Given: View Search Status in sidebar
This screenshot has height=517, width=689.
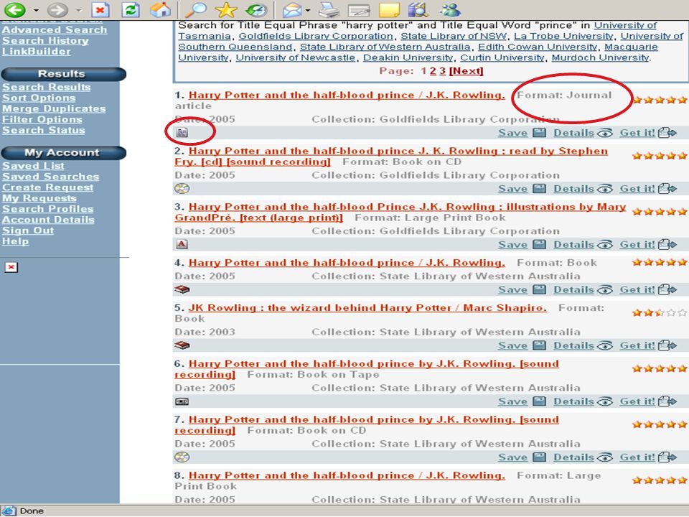Looking at the screenshot, I should 44,130.
